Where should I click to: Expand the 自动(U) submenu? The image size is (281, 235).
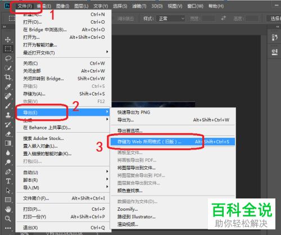tap(64, 173)
